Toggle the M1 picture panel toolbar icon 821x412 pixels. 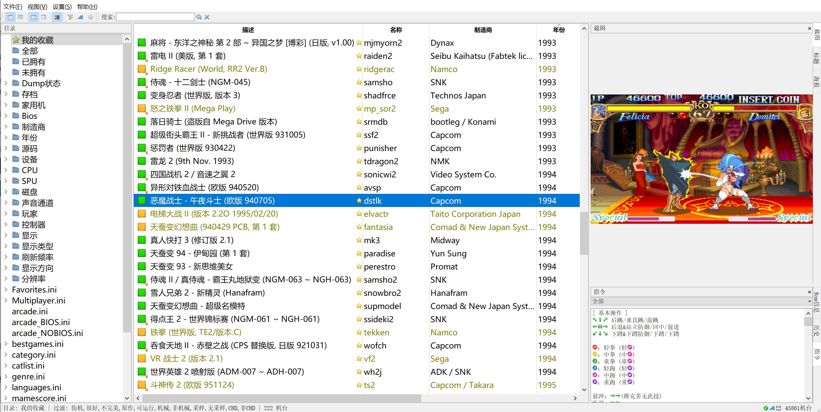coord(20,17)
